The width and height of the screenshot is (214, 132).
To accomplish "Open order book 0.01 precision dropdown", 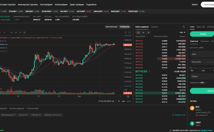I will (x=182, y=32).
